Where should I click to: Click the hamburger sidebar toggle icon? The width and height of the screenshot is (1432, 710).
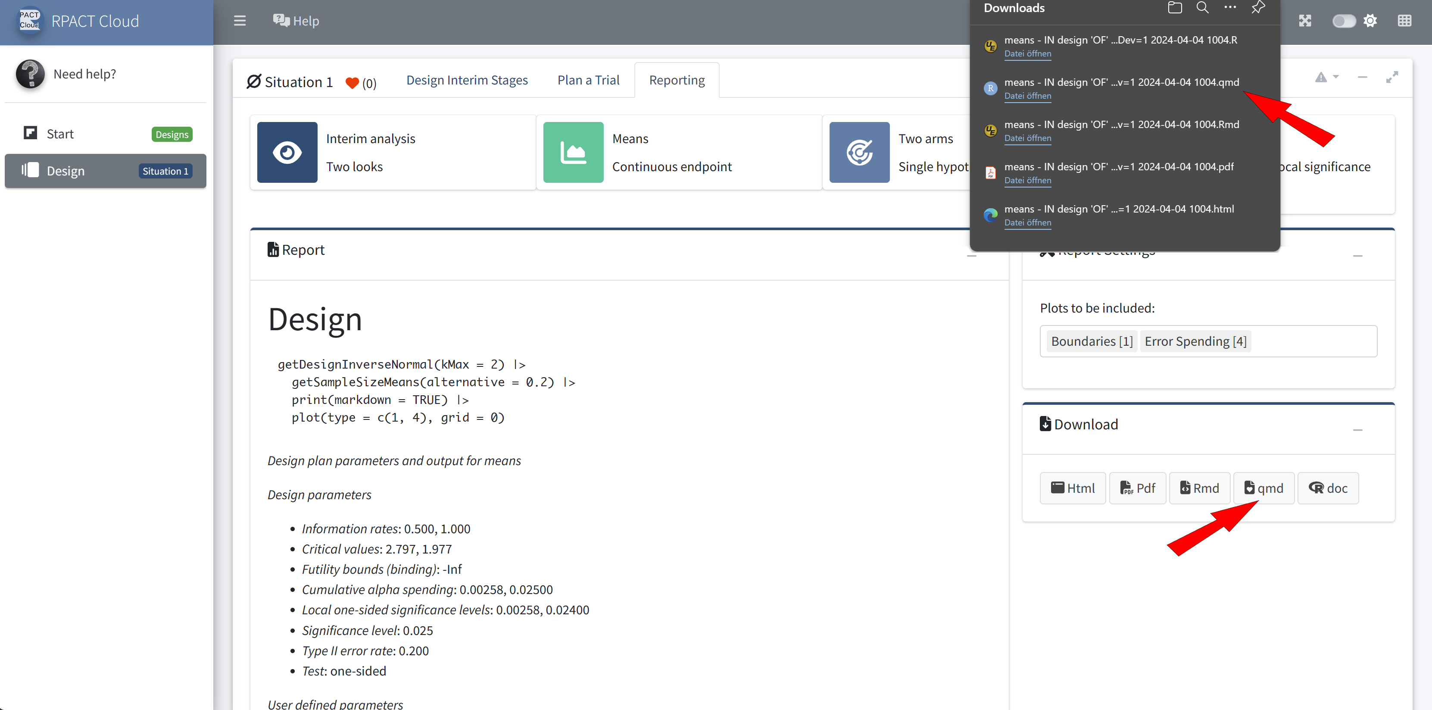pyautogui.click(x=240, y=21)
